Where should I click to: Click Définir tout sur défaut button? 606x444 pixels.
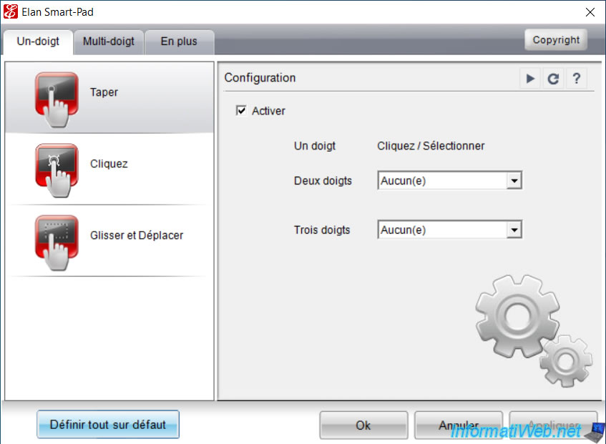(x=108, y=424)
